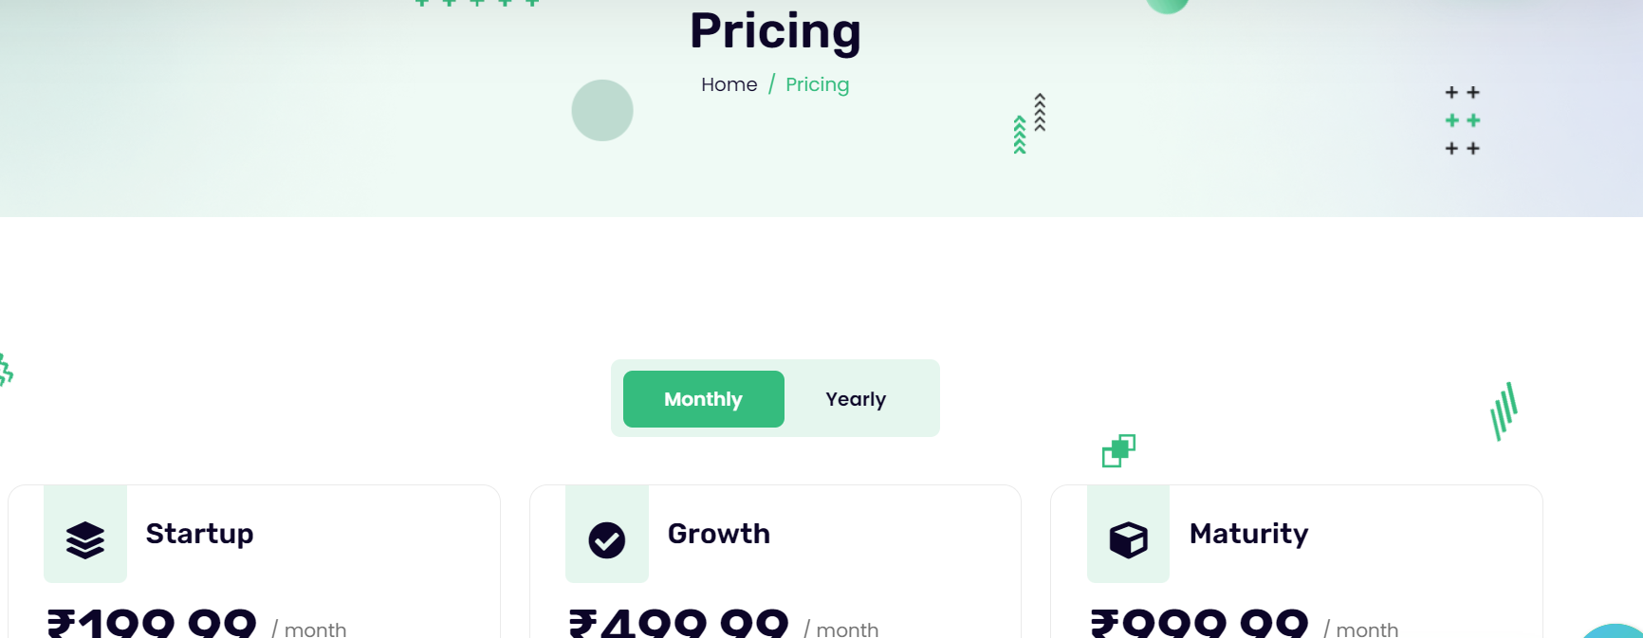Switch billing to Monthly
Screen dimensions: 1643x638
(704, 399)
